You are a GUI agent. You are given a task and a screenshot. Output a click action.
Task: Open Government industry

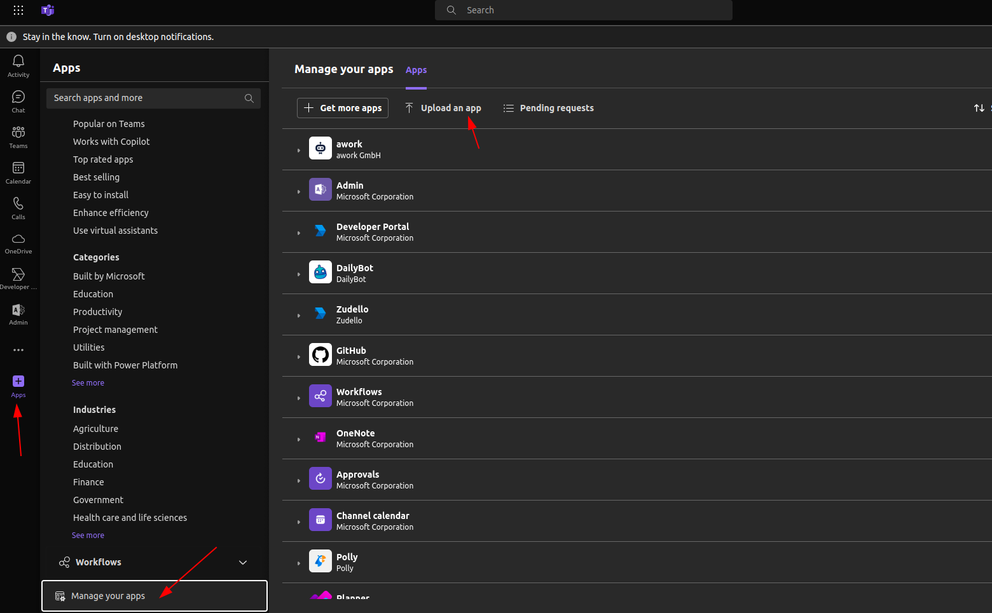pyautogui.click(x=98, y=500)
